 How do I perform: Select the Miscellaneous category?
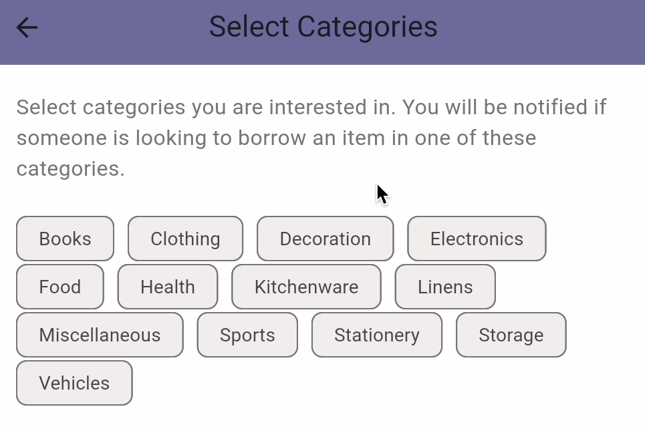(x=100, y=335)
